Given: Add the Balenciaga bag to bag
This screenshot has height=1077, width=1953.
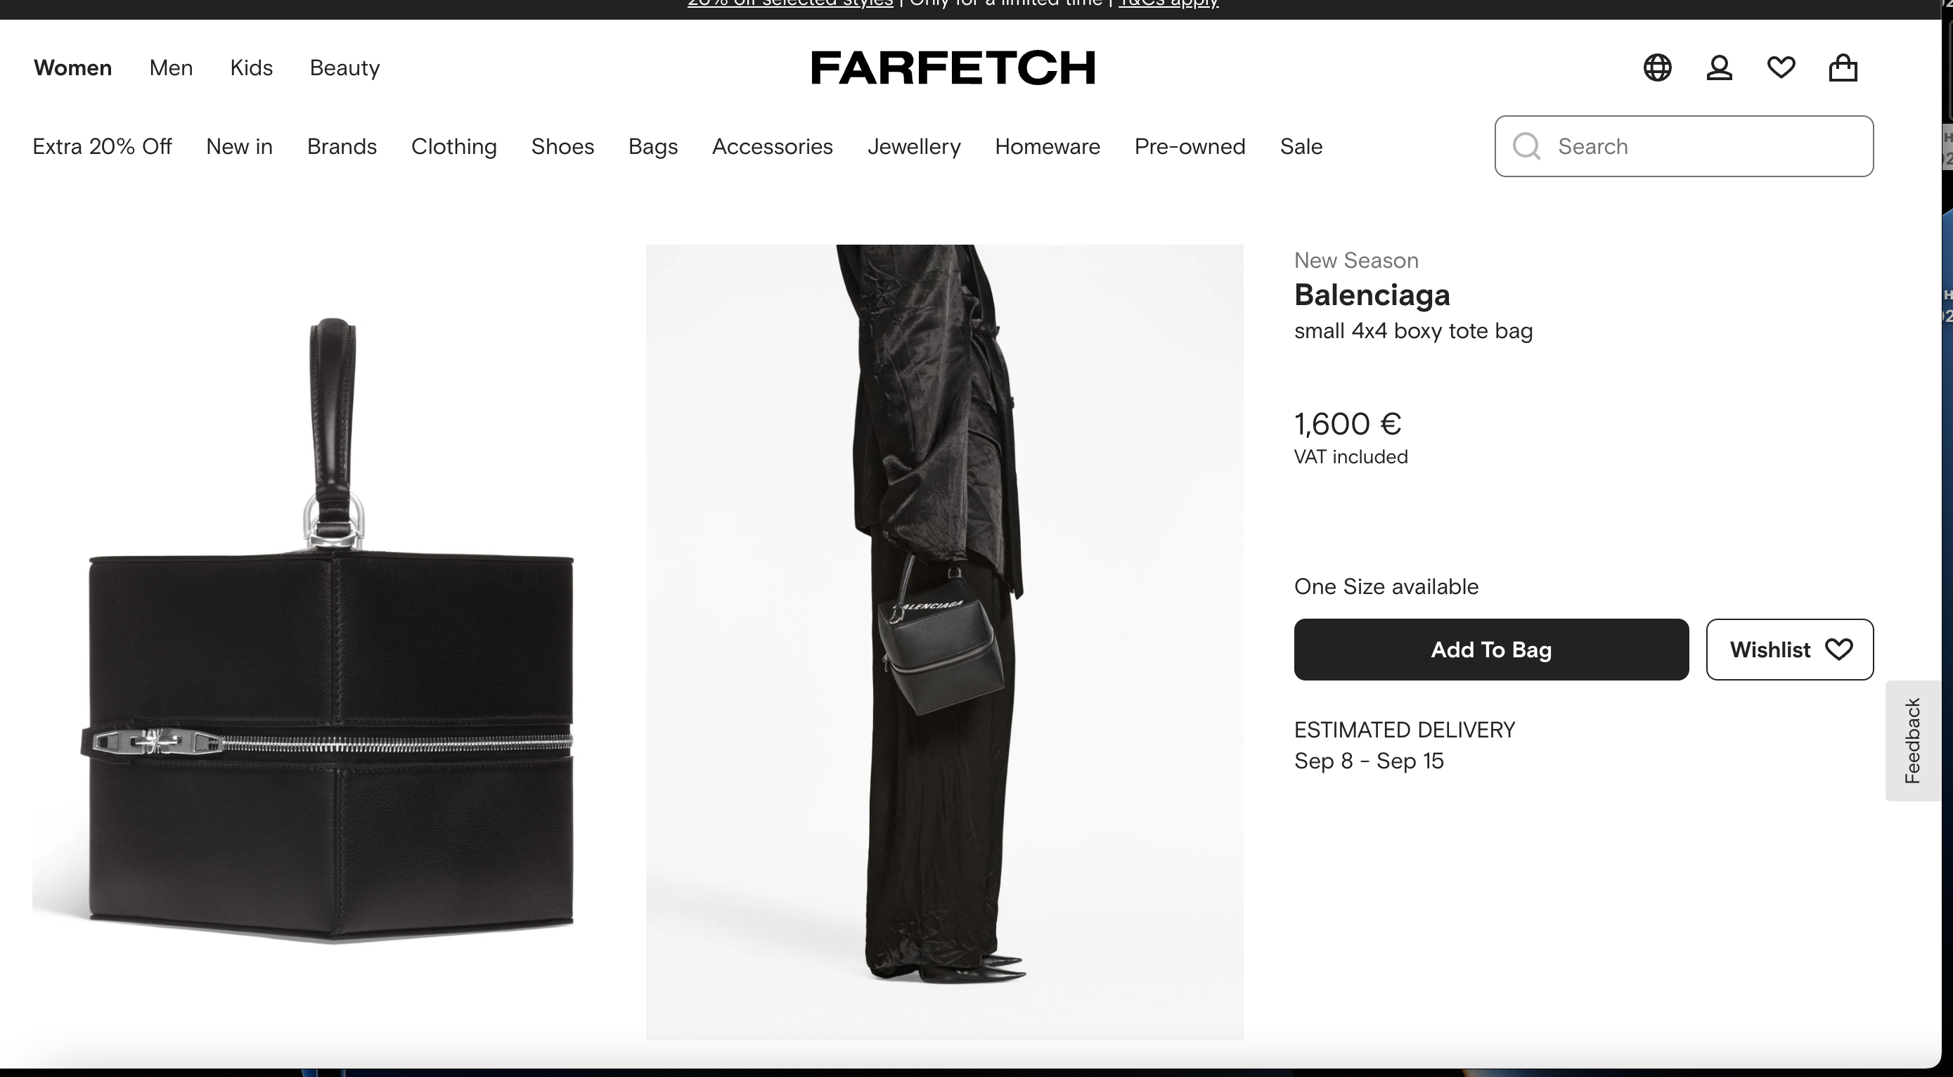Looking at the screenshot, I should point(1490,650).
